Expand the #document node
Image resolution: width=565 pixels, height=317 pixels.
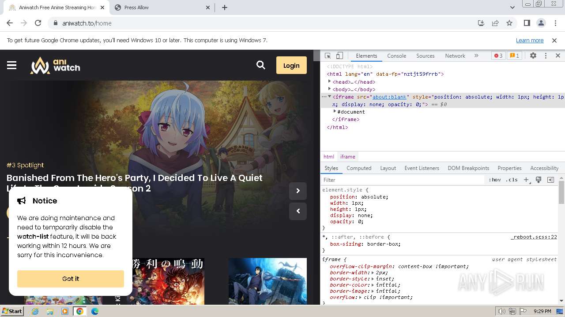335,111
